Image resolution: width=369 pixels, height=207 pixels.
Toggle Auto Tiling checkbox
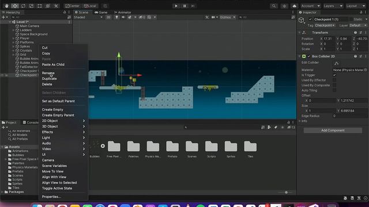tap(334, 90)
